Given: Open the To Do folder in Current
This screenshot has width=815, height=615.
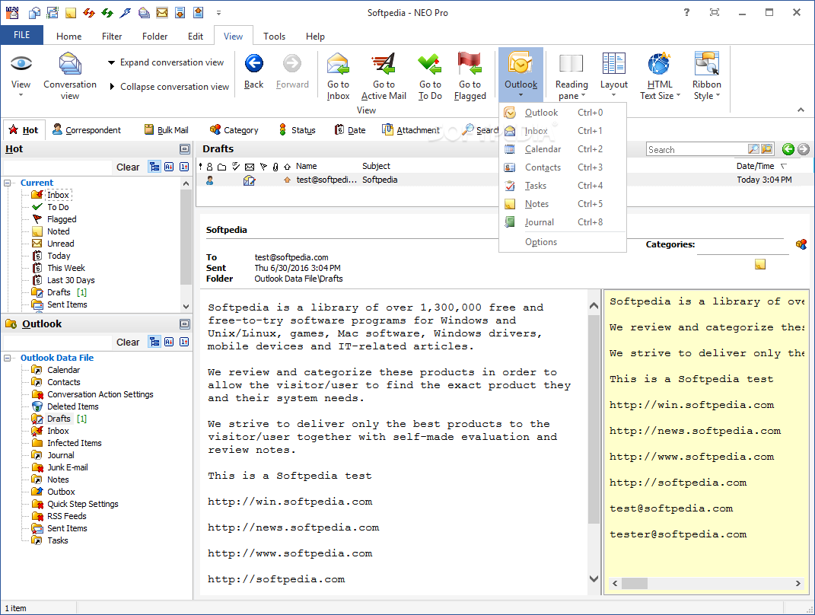Looking at the screenshot, I should [58, 207].
